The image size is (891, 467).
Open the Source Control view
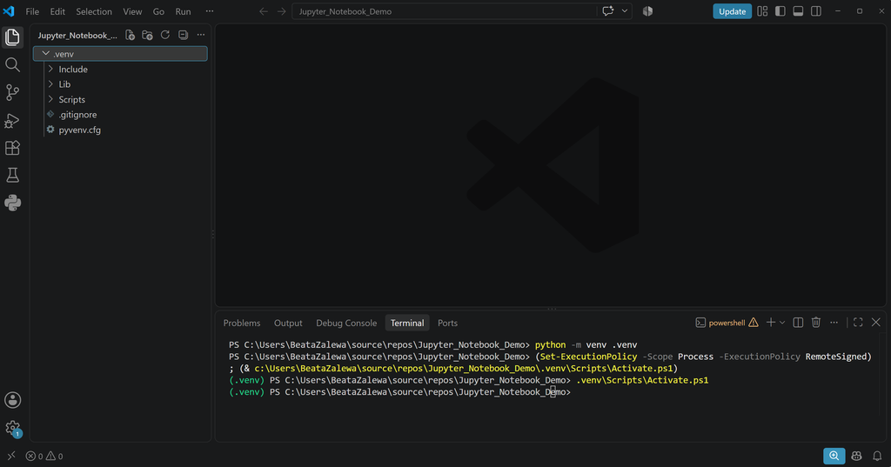[12, 92]
